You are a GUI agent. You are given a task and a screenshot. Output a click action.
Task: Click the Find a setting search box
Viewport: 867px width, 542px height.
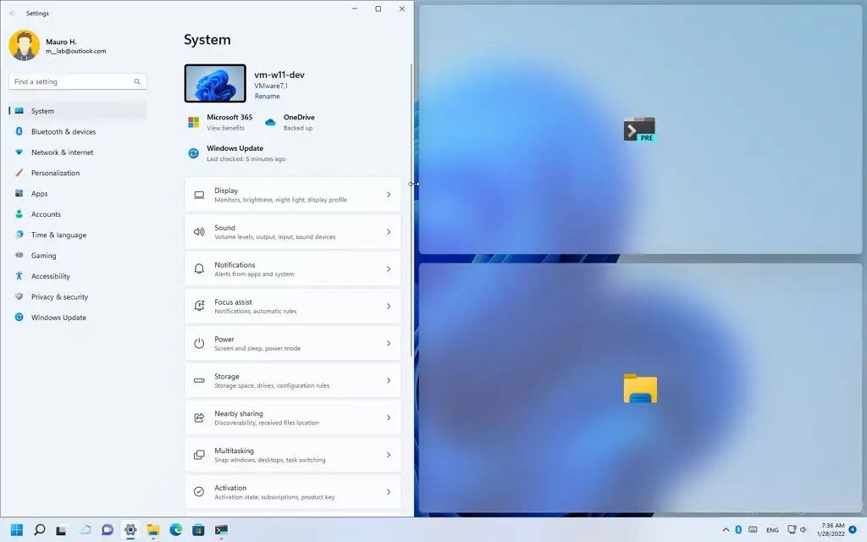pyautogui.click(x=72, y=82)
